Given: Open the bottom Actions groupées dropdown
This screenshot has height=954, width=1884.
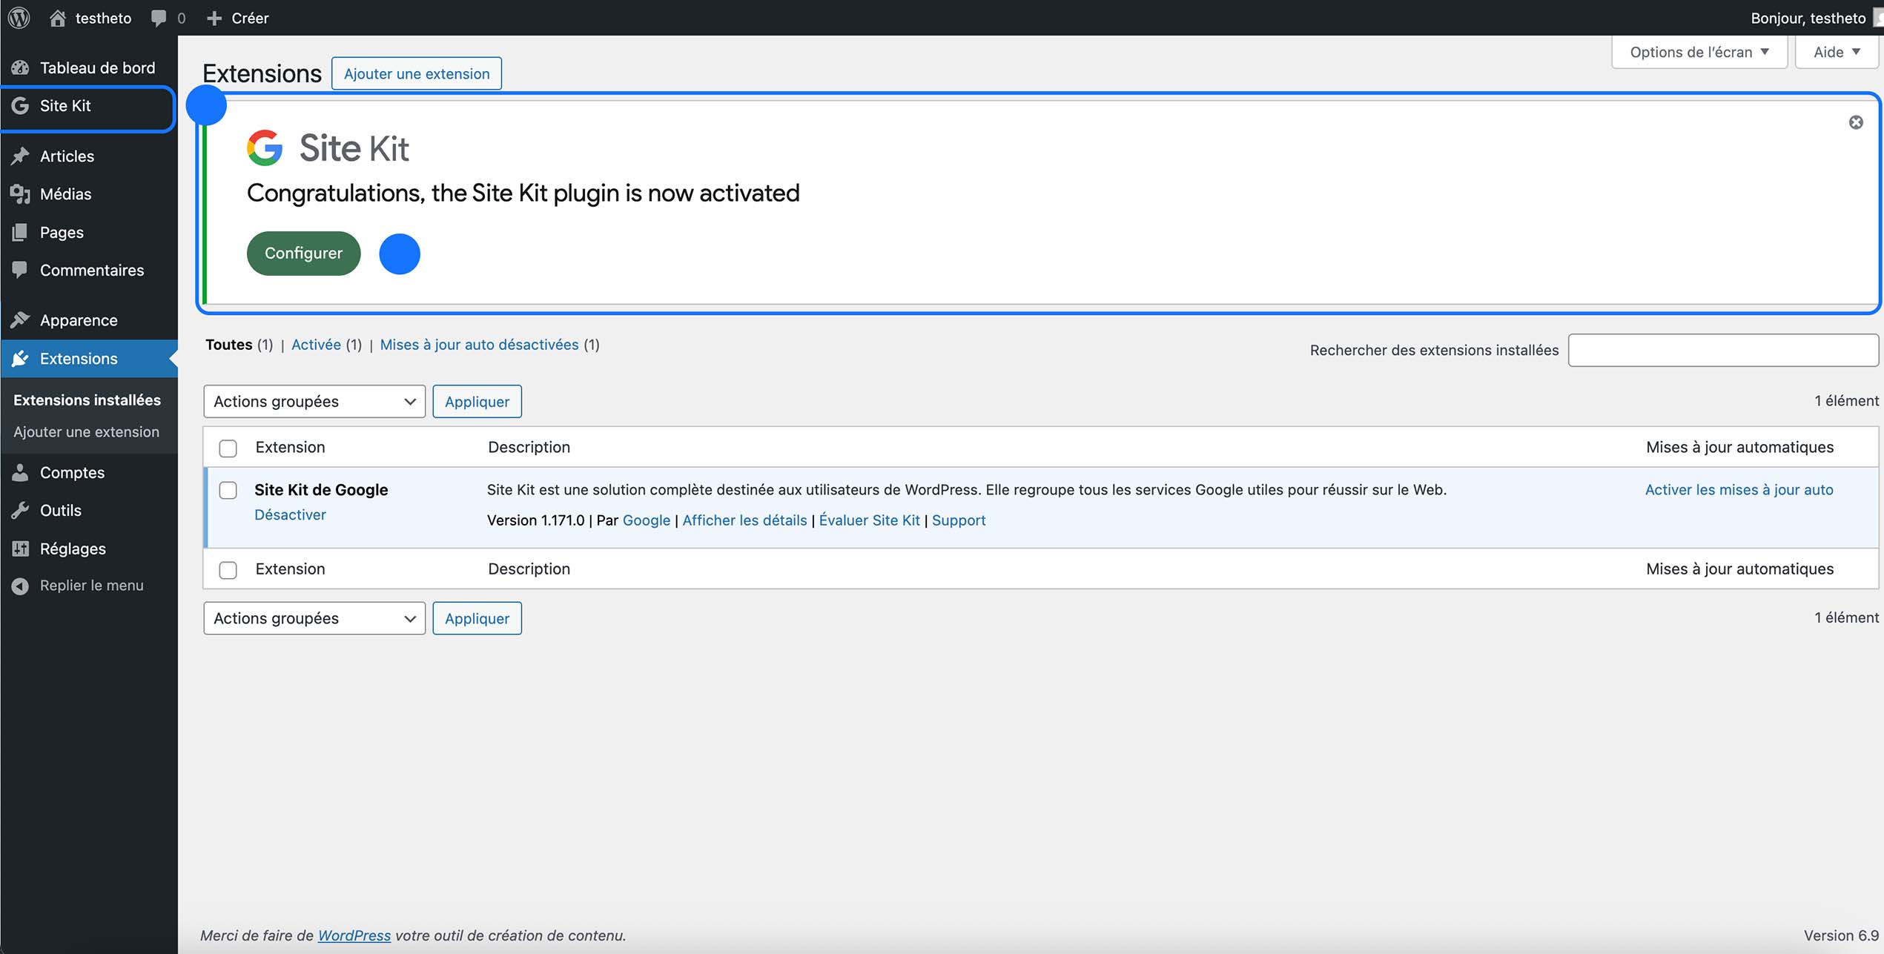Looking at the screenshot, I should point(314,617).
